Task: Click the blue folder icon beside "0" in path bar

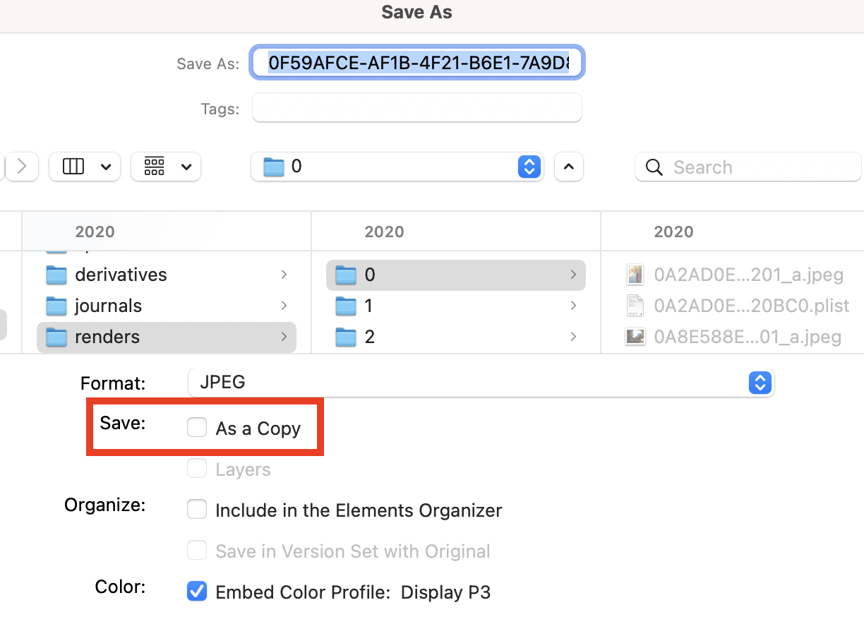Action: coord(273,167)
